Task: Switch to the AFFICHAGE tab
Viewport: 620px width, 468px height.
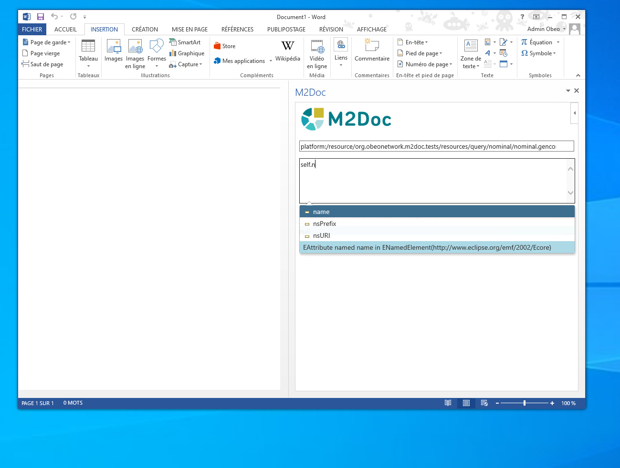Action: [x=371, y=29]
